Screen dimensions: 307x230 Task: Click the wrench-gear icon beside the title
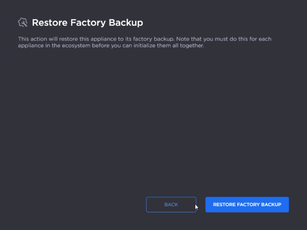(23, 22)
